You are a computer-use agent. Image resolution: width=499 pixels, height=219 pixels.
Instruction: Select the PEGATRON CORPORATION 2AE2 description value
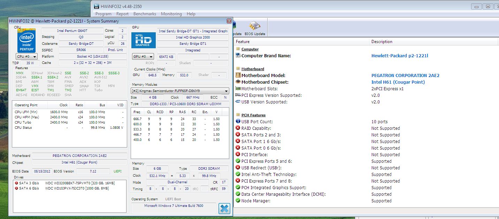(x=405, y=75)
